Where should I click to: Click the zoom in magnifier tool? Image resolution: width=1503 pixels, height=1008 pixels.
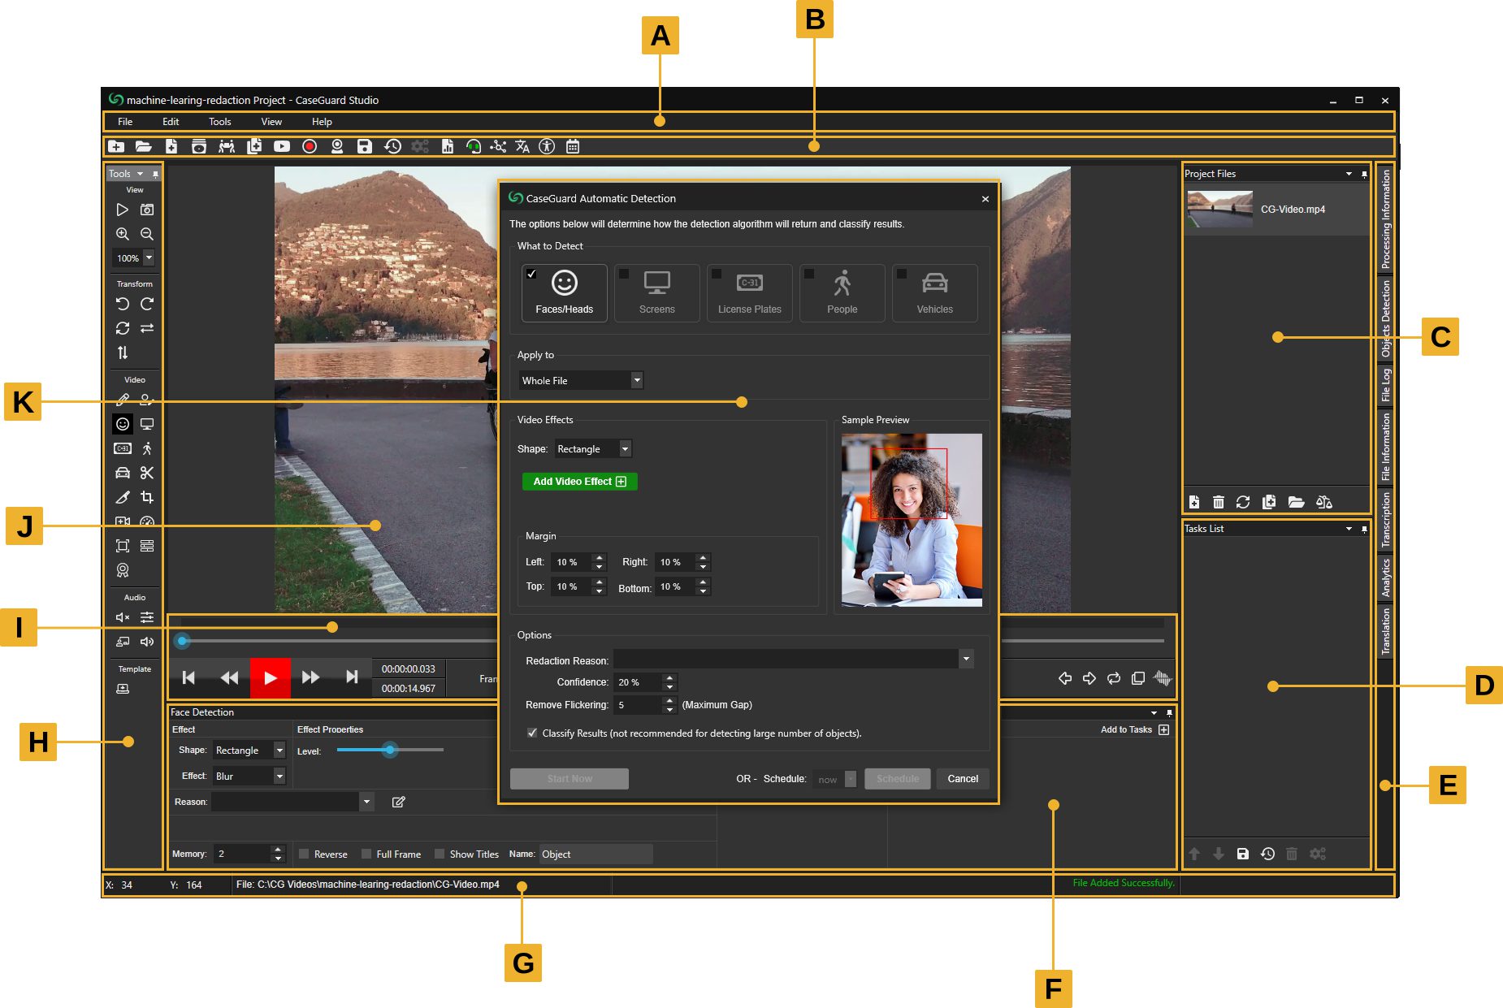pos(122,234)
